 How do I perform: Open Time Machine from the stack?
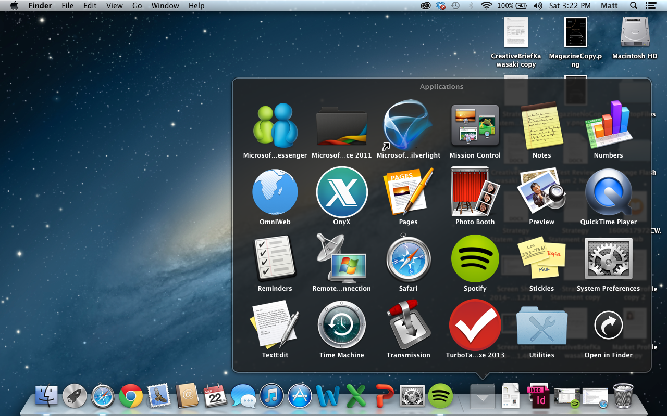[342, 325]
